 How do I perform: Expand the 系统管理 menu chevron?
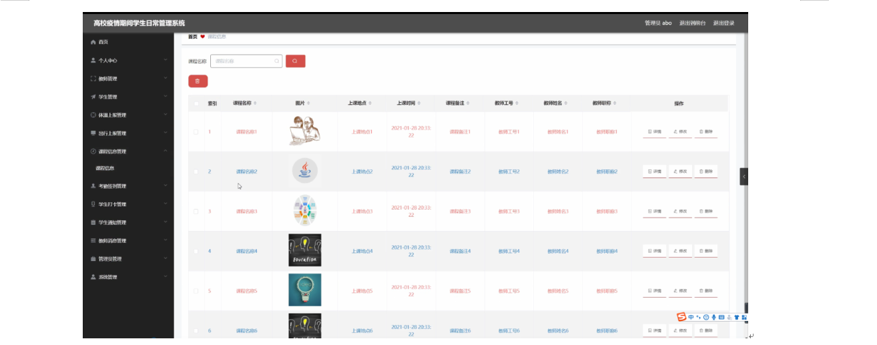pos(166,276)
